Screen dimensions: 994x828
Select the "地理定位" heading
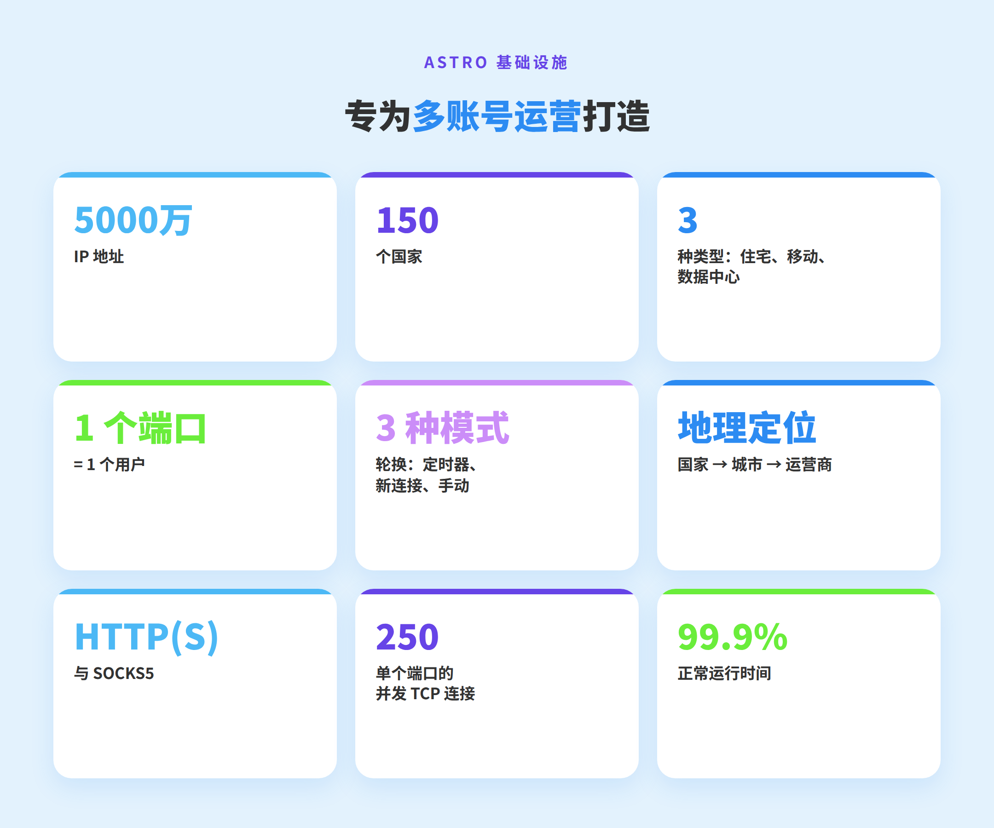click(x=747, y=428)
